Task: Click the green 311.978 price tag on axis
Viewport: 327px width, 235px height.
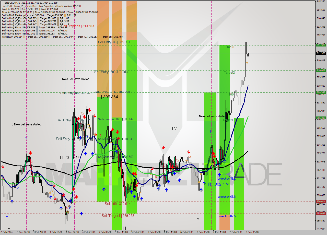Action: coord(321,45)
